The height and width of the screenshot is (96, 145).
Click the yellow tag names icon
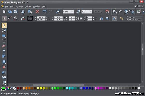(x=122, y=18)
